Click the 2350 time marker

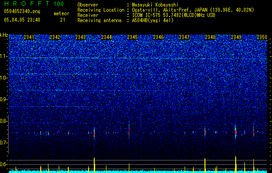(x=262, y=37)
